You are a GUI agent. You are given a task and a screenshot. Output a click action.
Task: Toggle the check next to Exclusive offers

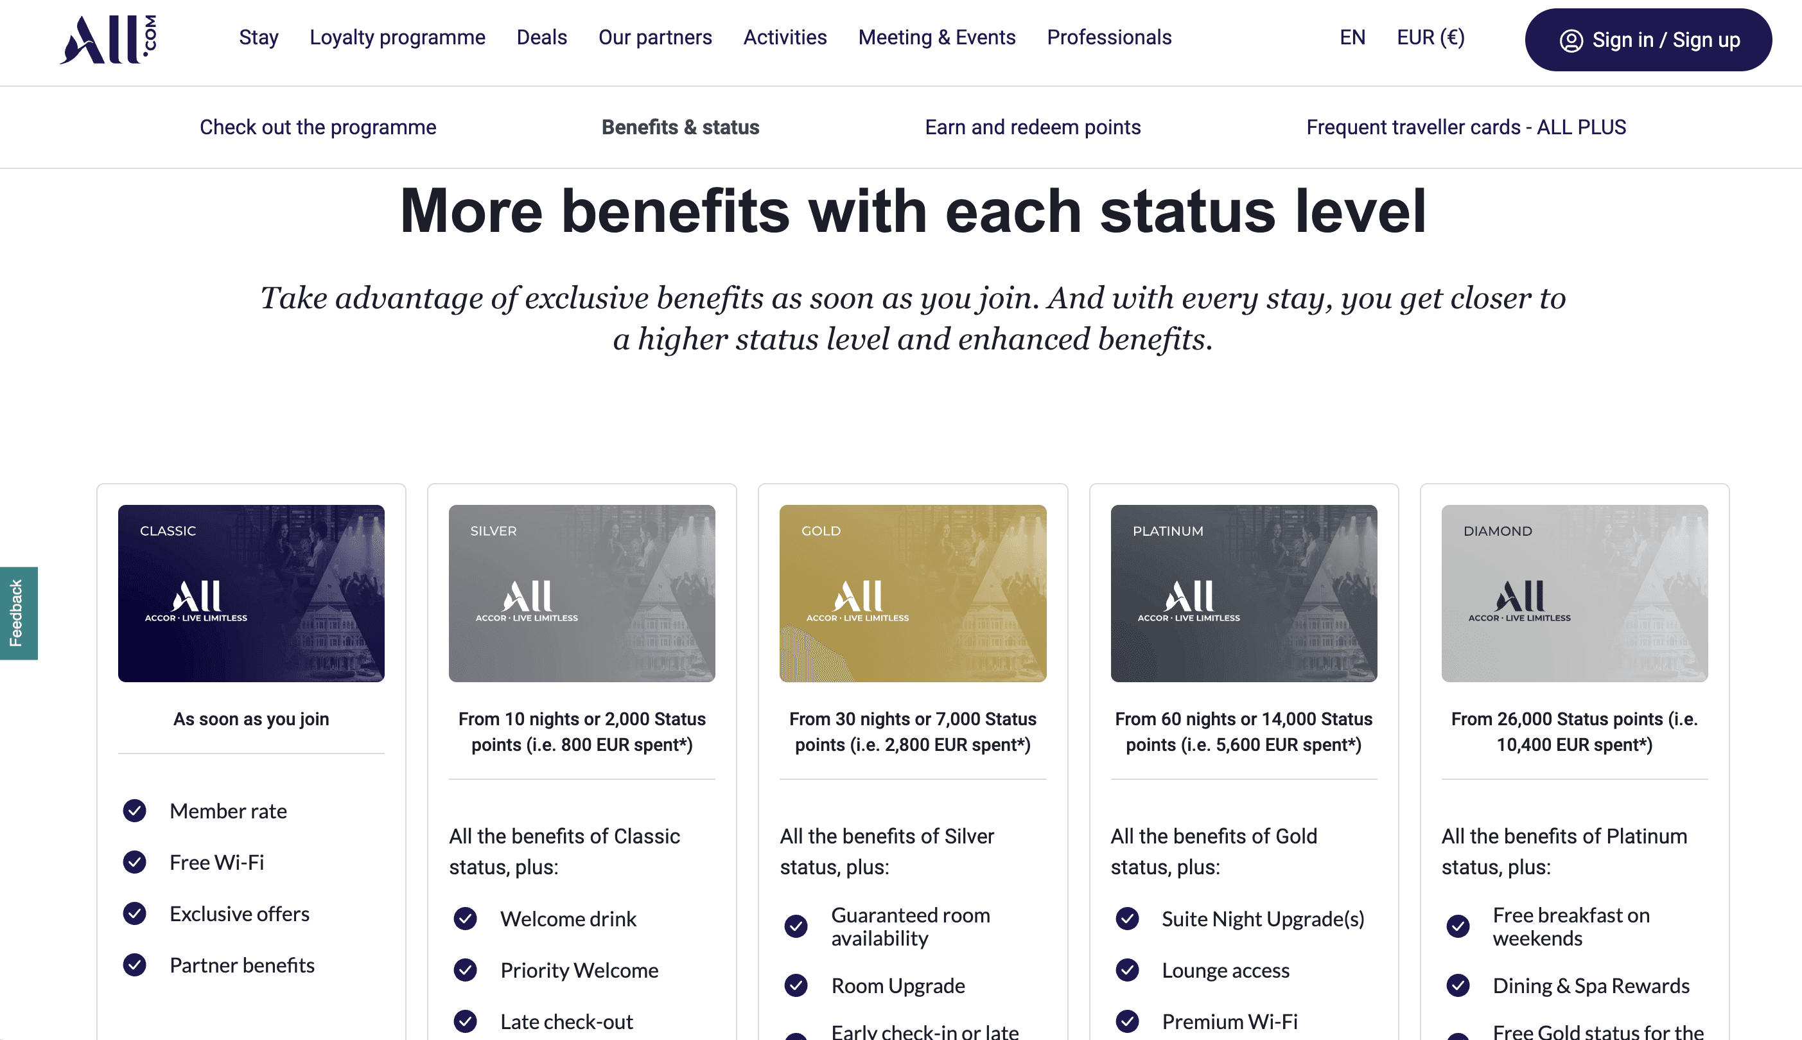tap(135, 913)
